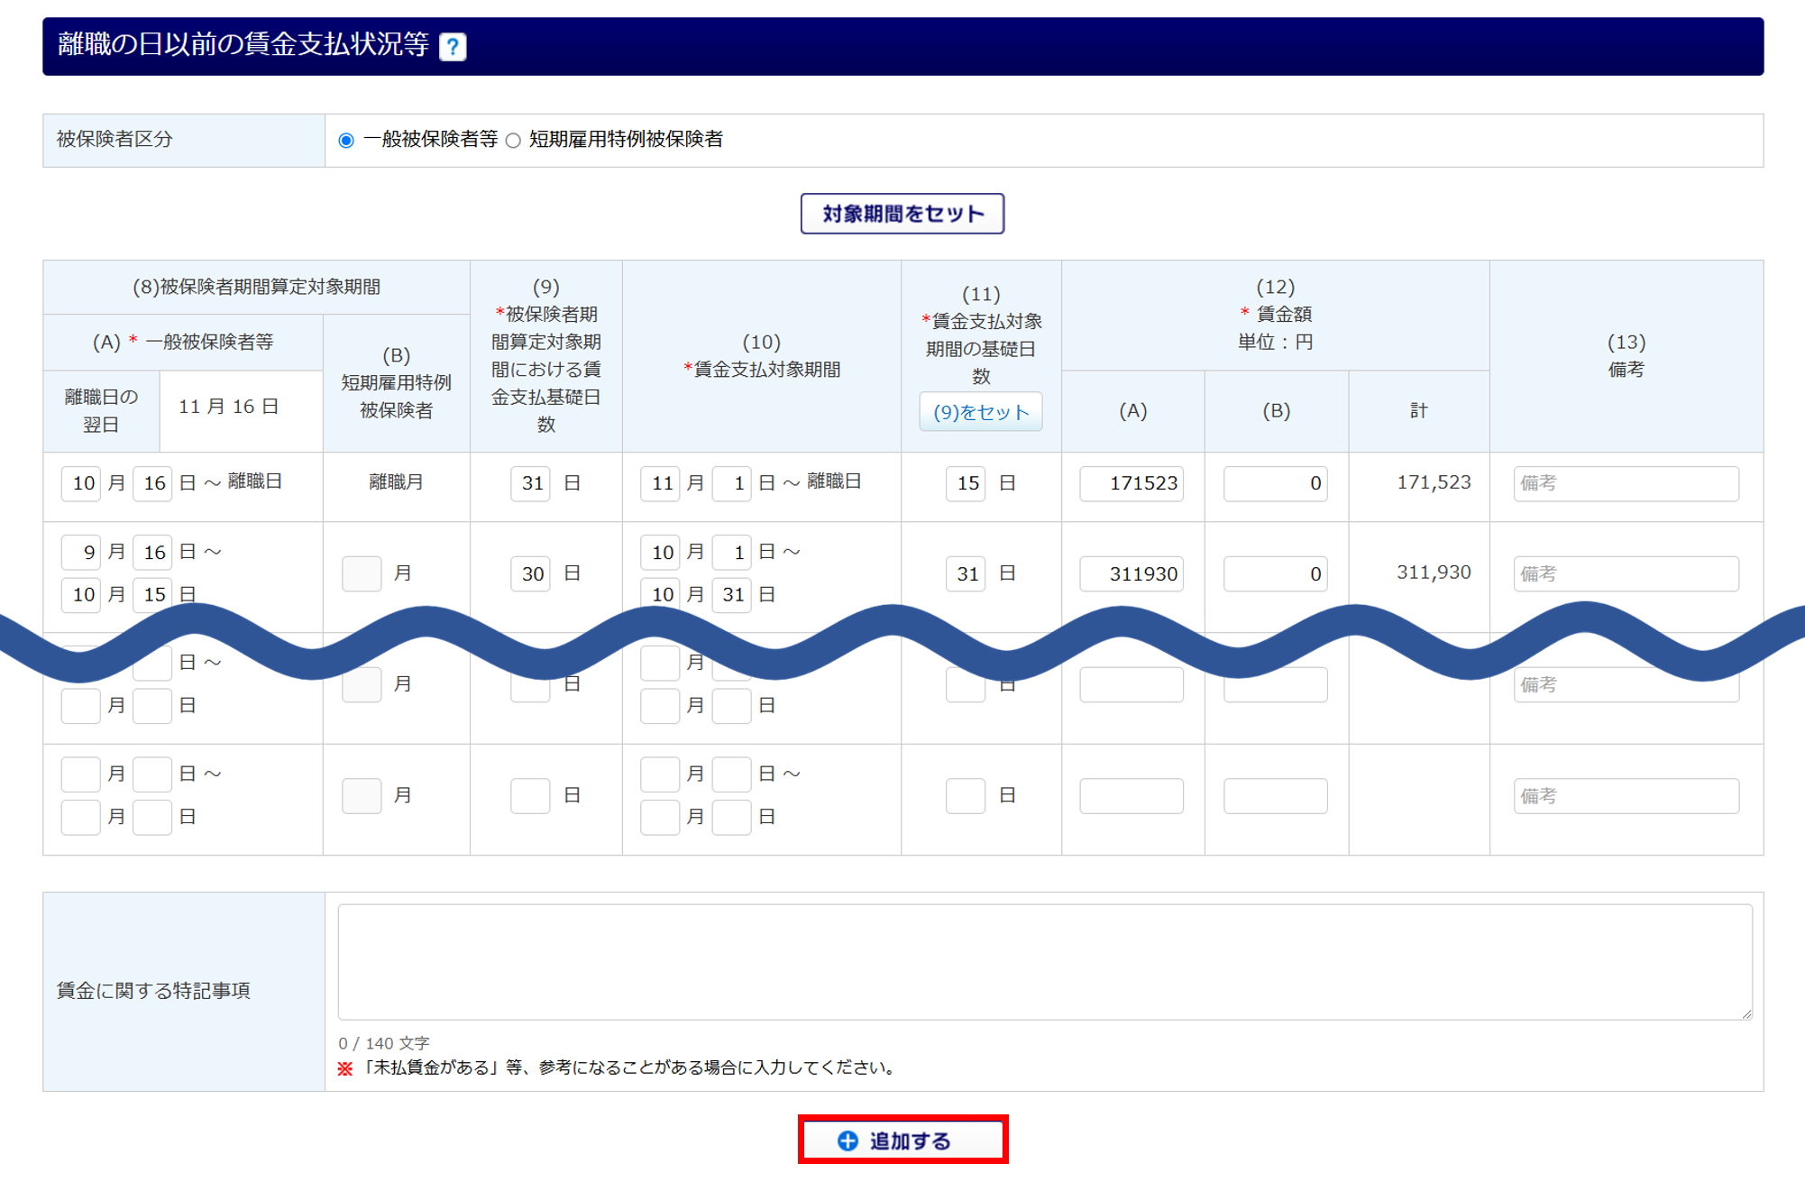The height and width of the screenshot is (1191, 1805).
Task: Click wage amount field containing 311930
Action: tap(1132, 573)
